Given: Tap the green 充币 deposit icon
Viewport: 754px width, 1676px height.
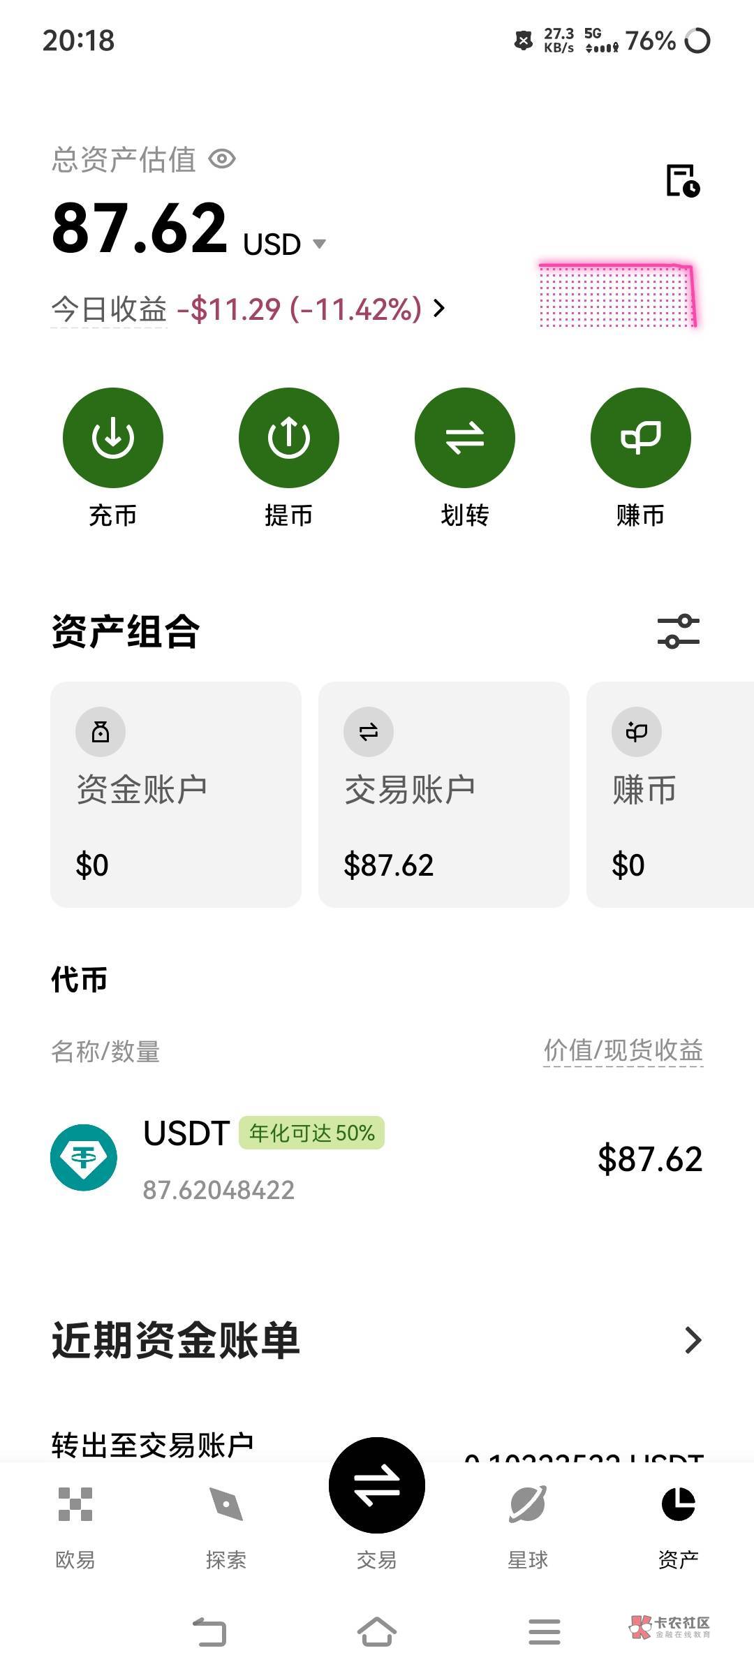Looking at the screenshot, I should (x=112, y=438).
